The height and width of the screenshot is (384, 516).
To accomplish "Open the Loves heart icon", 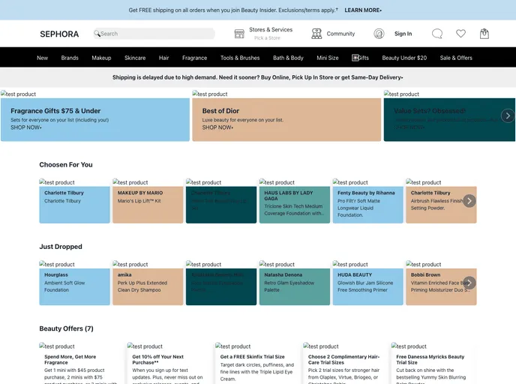I will click(460, 34).
